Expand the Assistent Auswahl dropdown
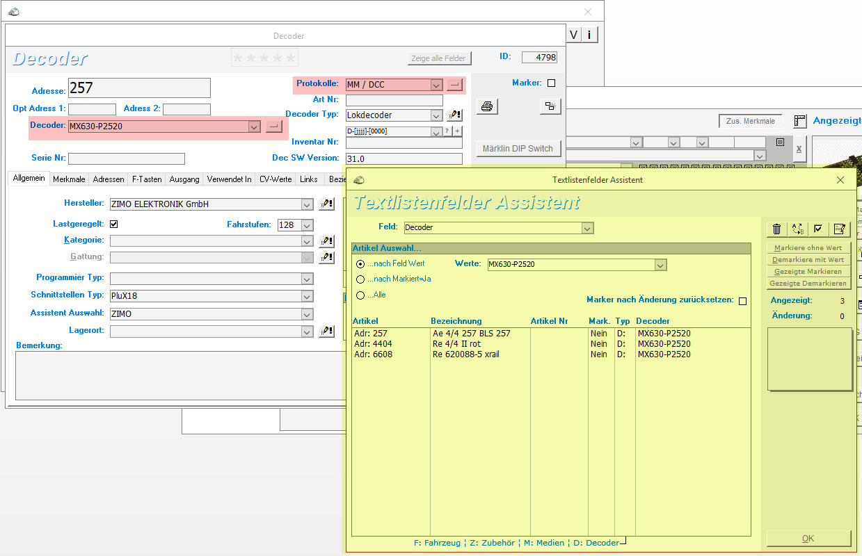862x556 pixels. [307, 314]
